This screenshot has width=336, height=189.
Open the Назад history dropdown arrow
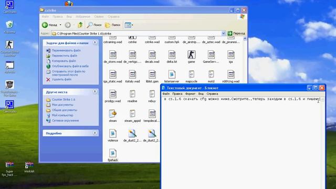coord(60,25)
